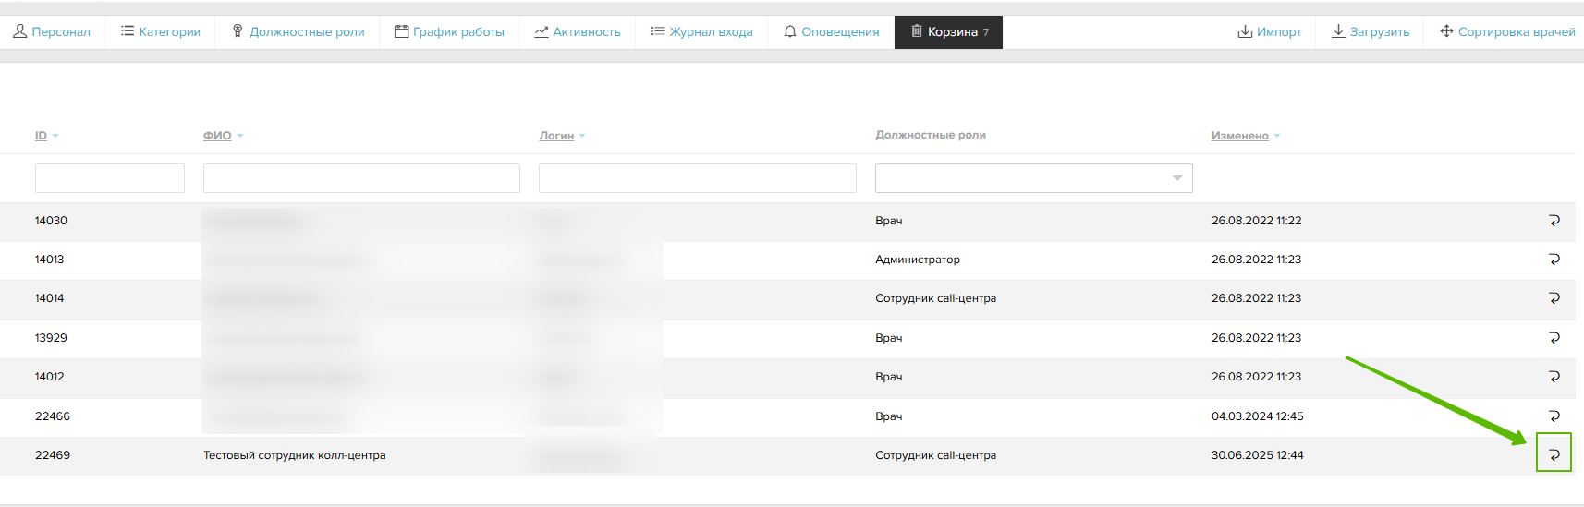The width and height of the screenshot is (1584, 507).
Task: Open the Журнал входа tab
Action: point(701,31)
